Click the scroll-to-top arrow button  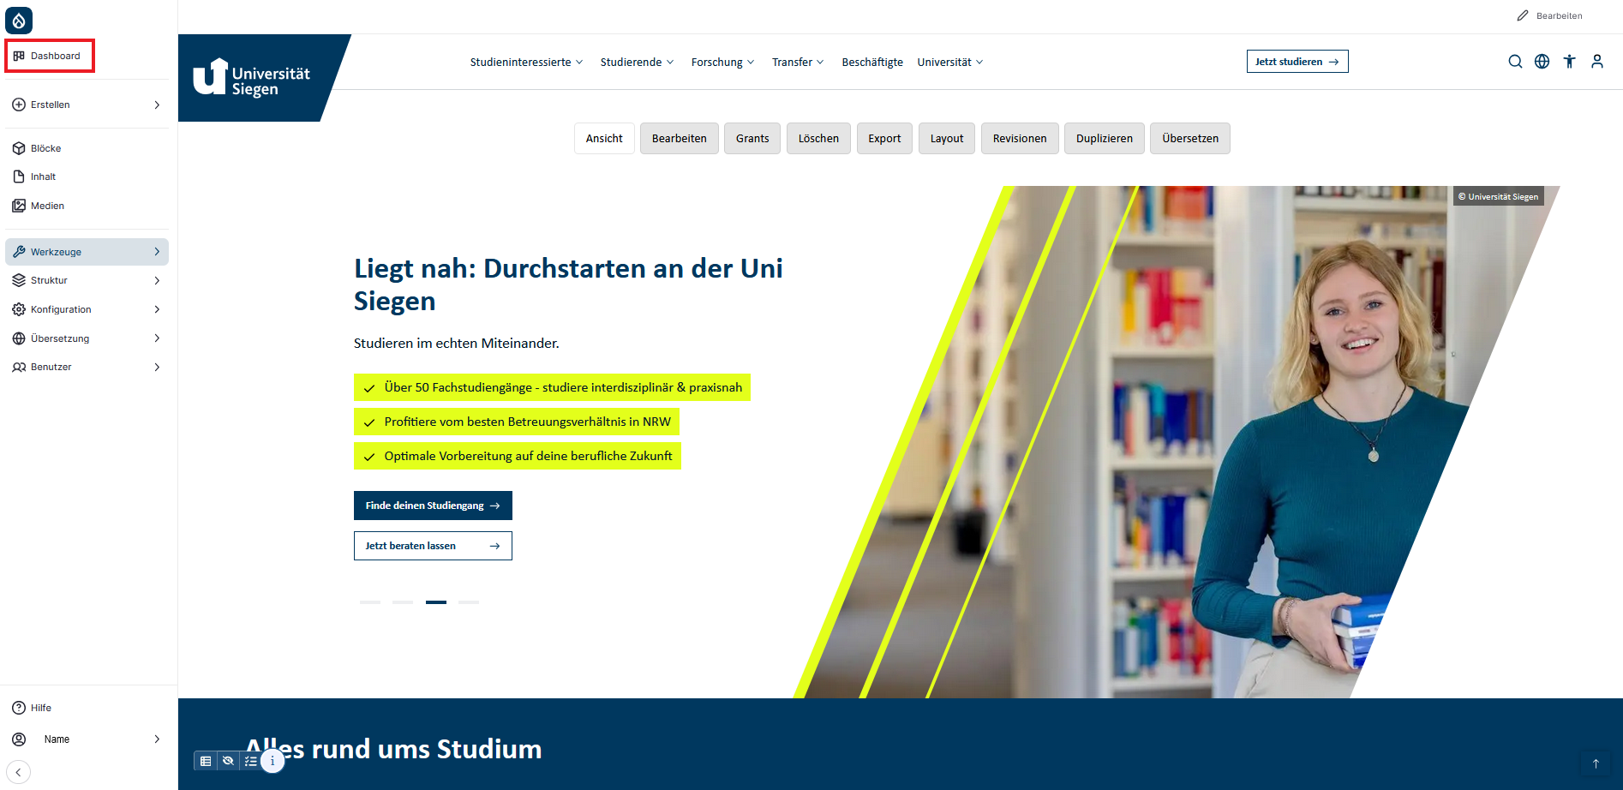[1596, 763]
